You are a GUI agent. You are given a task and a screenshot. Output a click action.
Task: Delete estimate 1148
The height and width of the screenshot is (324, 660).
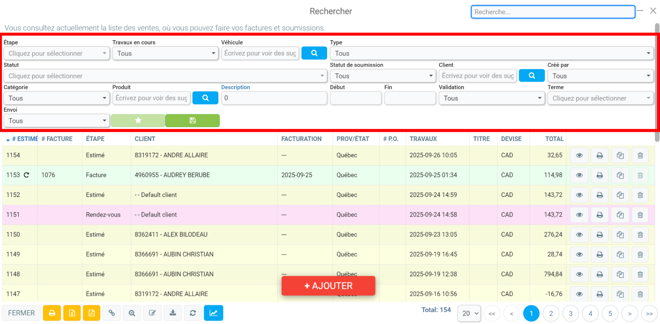pos(640,274)
